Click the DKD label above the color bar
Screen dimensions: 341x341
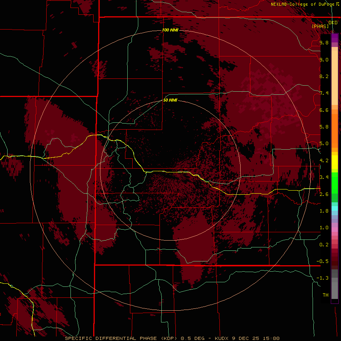point(333,23)
